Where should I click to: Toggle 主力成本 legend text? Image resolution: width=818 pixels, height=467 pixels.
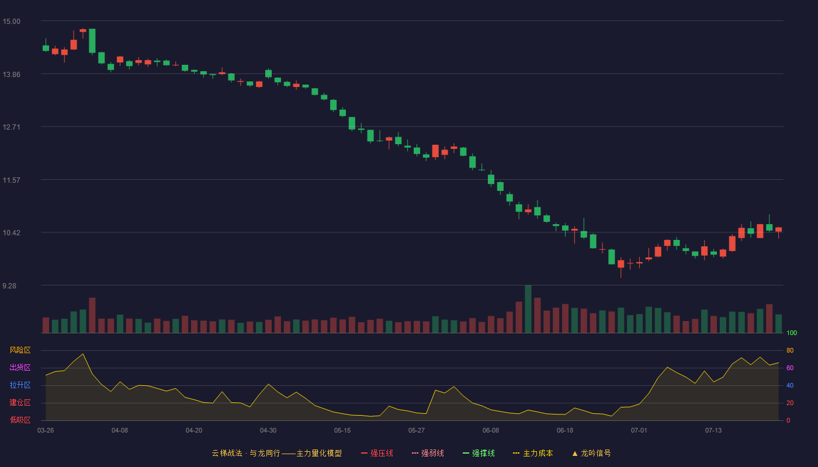coord(538,453)
